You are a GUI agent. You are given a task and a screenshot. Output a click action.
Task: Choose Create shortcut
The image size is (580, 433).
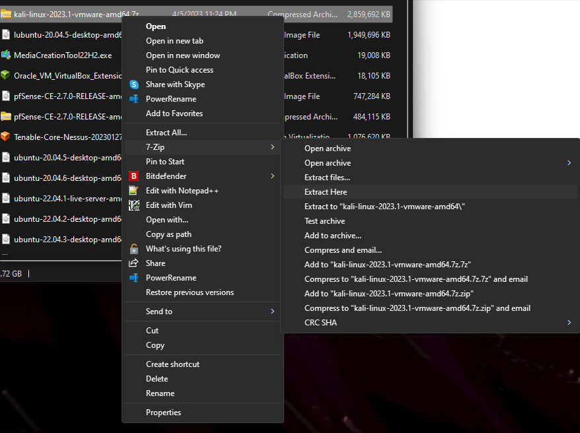coord(172,364)
